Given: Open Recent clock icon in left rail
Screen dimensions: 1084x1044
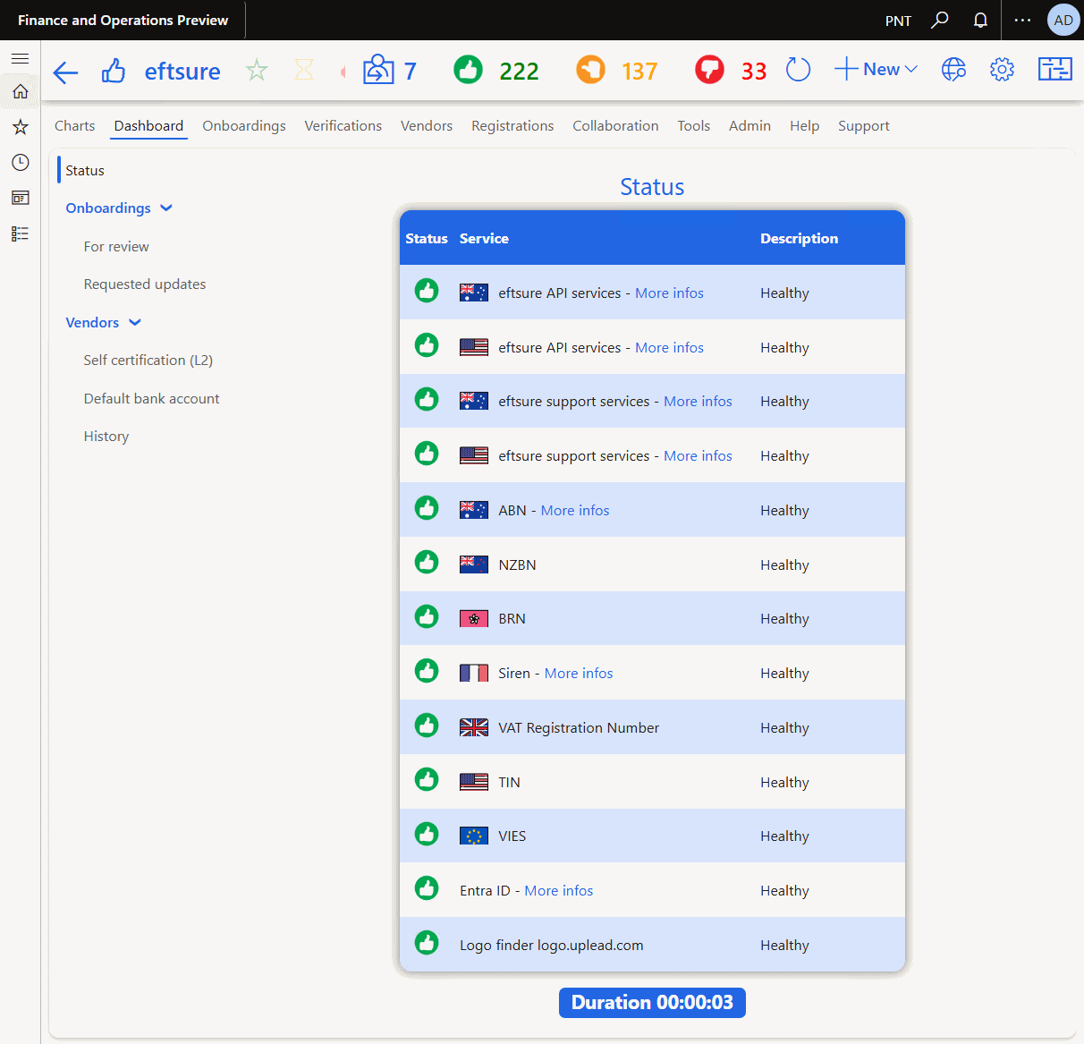Looking at the screenshot, I should pyautogui.click(x=20, y=162).
